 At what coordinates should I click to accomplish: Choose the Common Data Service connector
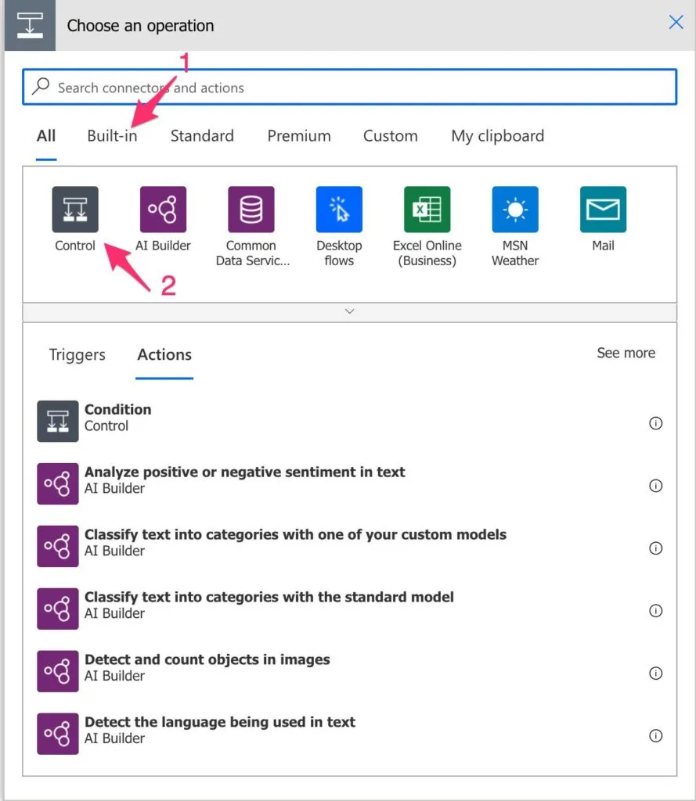pos(251,210)
